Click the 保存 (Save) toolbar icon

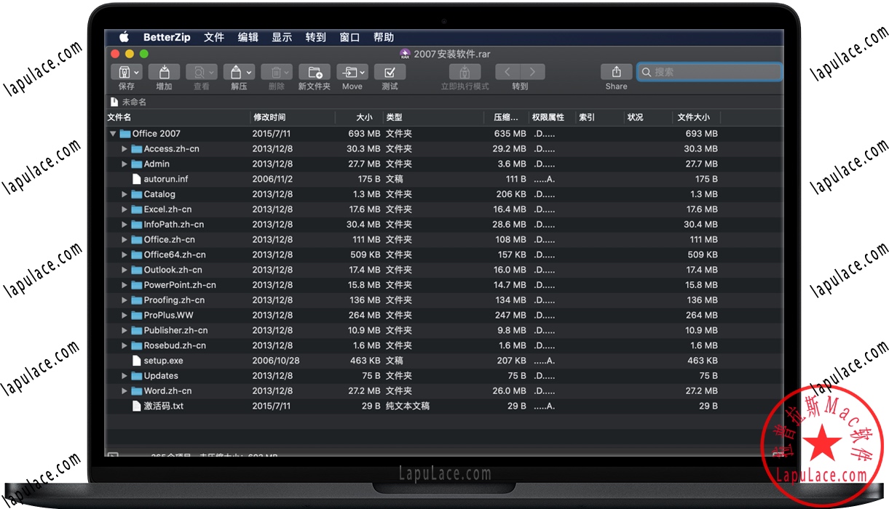(127, 72)
